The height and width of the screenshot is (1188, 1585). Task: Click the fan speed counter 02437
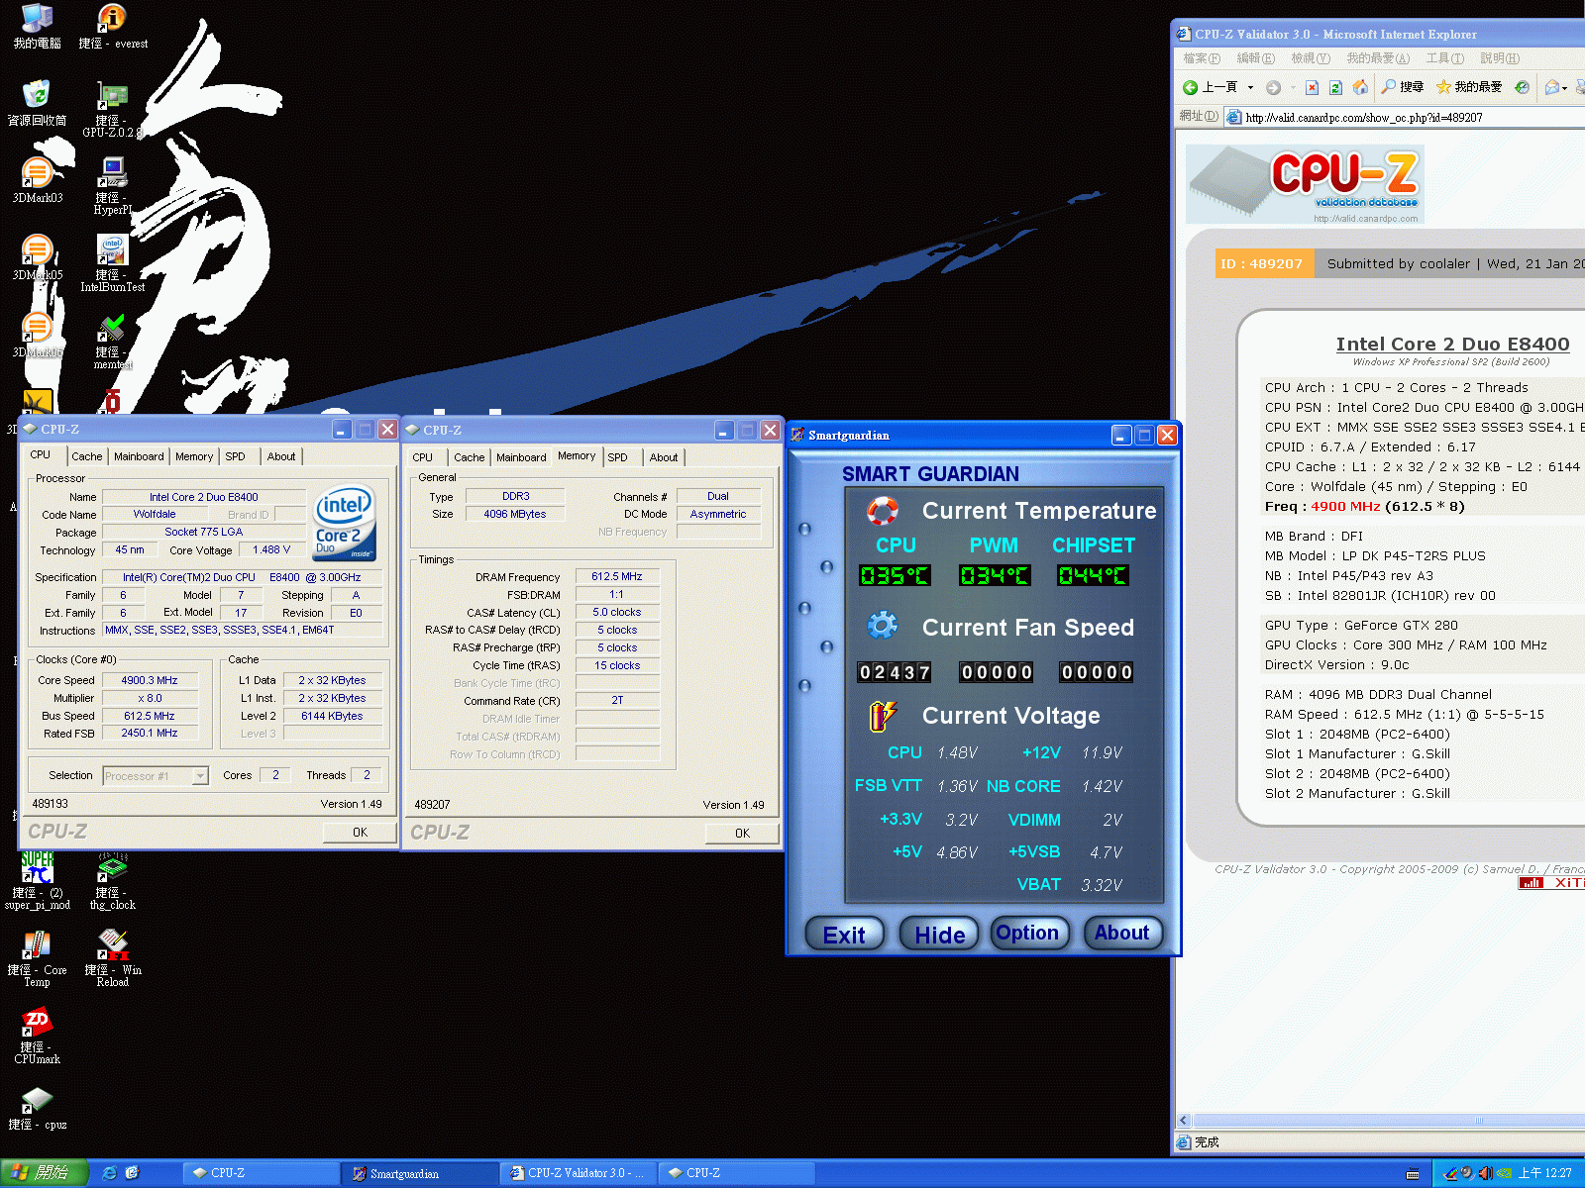895,672
